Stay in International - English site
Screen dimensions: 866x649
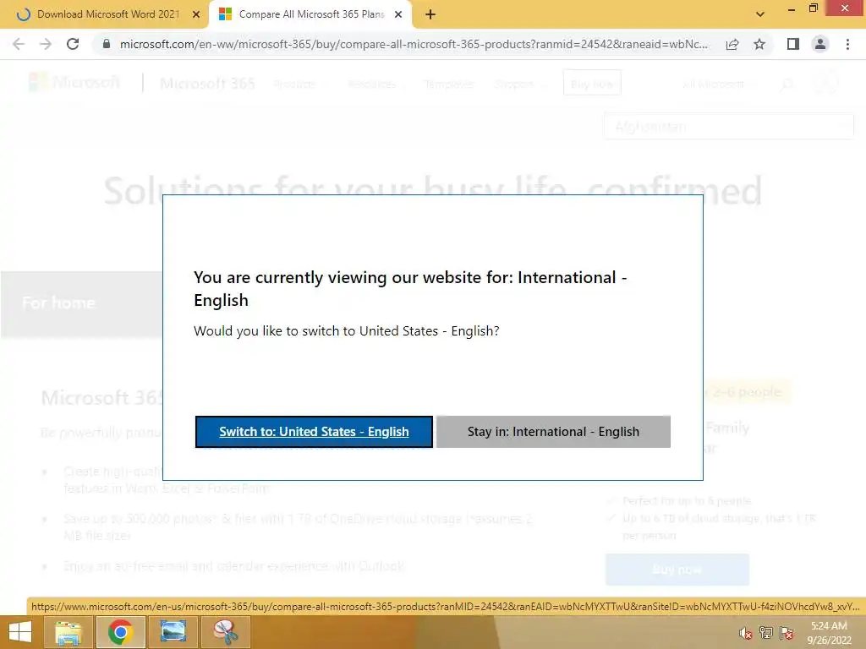[553, 432]
